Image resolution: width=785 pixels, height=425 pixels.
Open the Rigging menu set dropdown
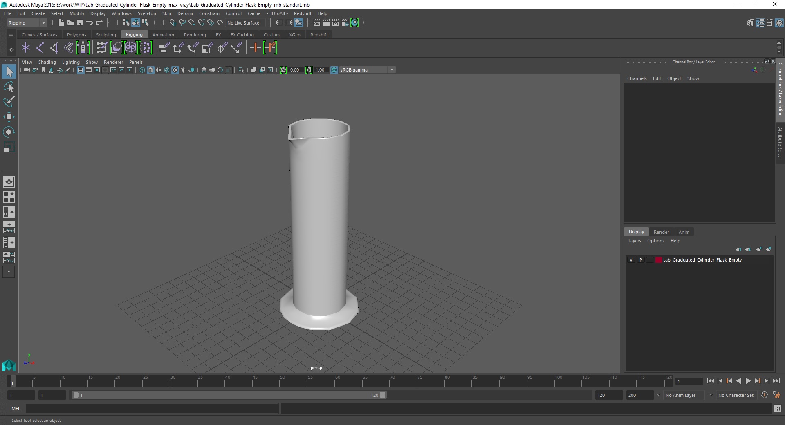click(27, 23)
